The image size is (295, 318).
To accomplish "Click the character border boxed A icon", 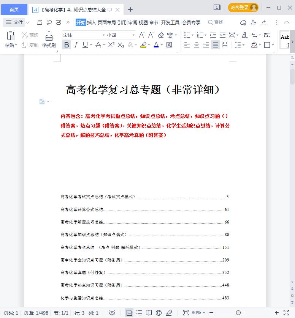I will 169,45.
